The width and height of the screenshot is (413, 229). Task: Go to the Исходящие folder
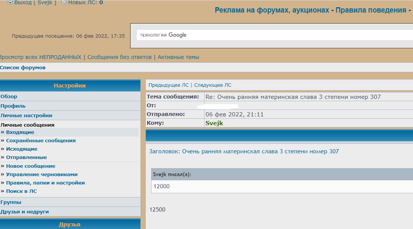(x=22, y=149)
